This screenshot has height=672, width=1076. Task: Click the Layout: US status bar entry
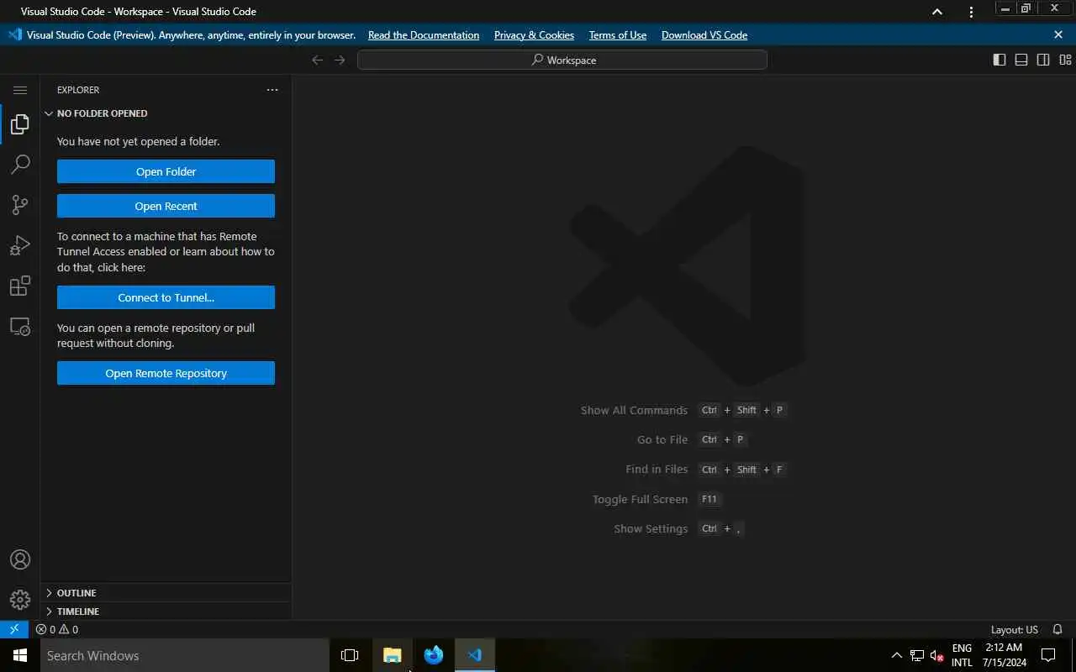click(x=1015, y=629)
